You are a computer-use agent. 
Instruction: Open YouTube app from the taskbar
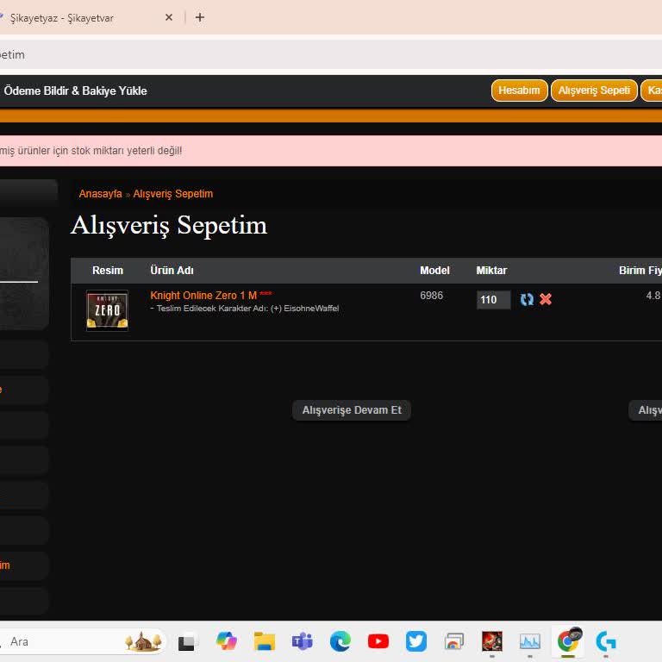click(378, 641)
